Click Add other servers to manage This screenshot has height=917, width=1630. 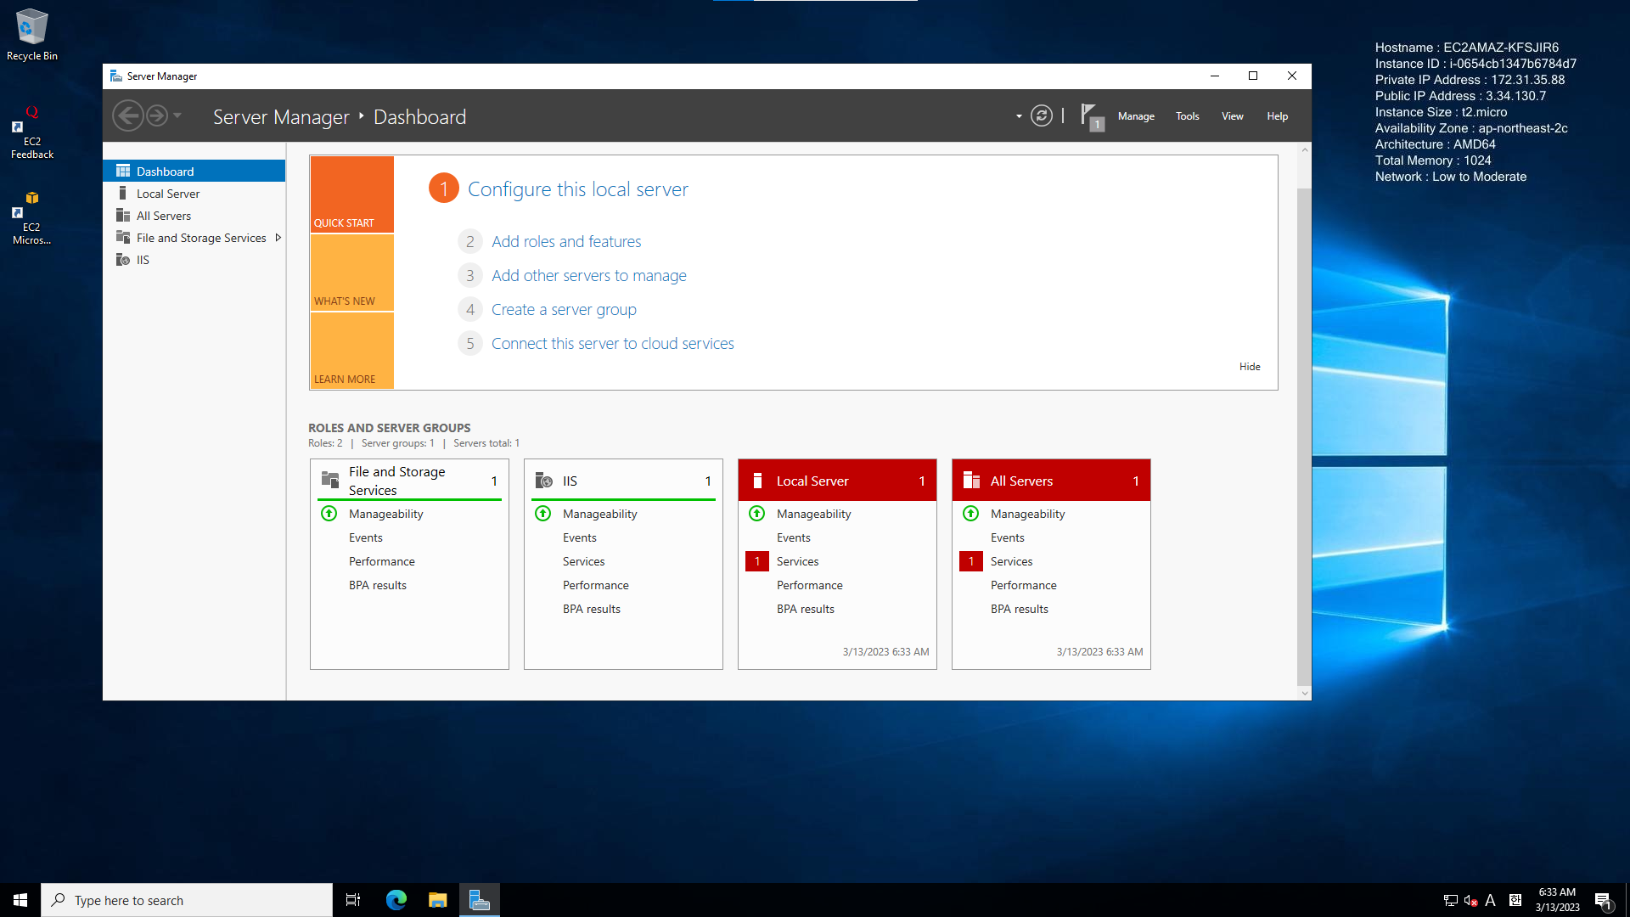point(588,275)
